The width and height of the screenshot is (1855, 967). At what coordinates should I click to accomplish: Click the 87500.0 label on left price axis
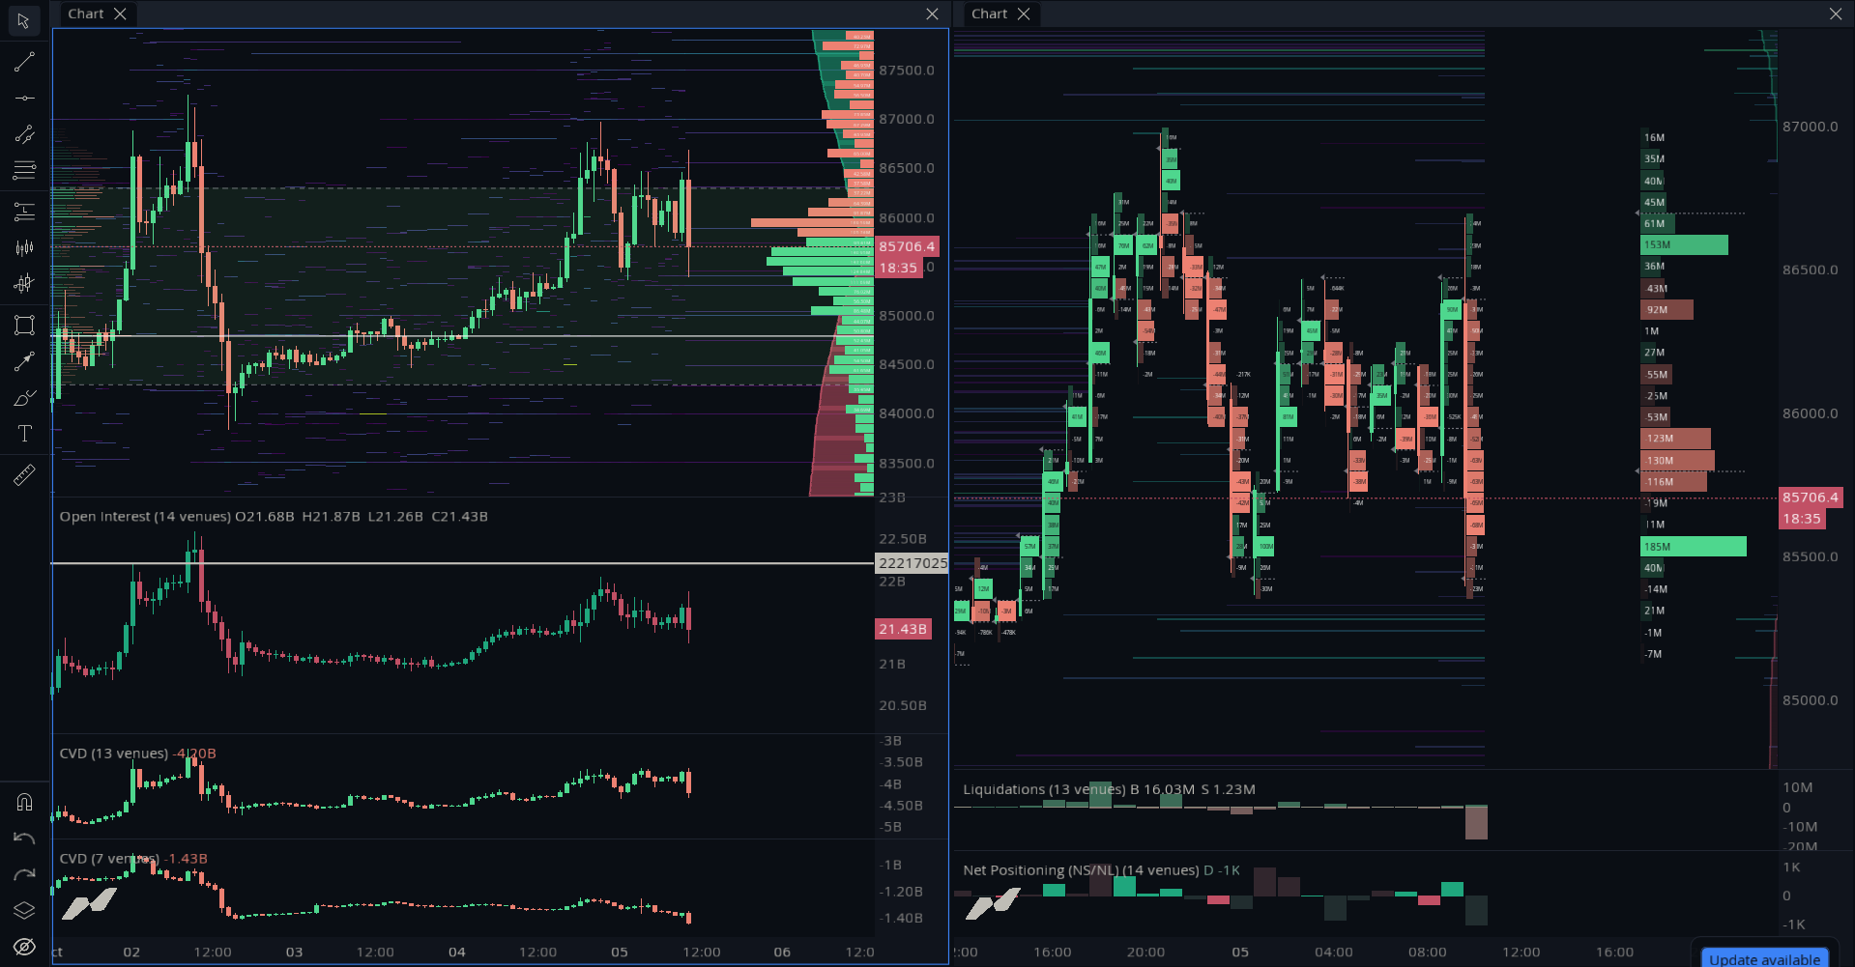click(x=907, y=71)
